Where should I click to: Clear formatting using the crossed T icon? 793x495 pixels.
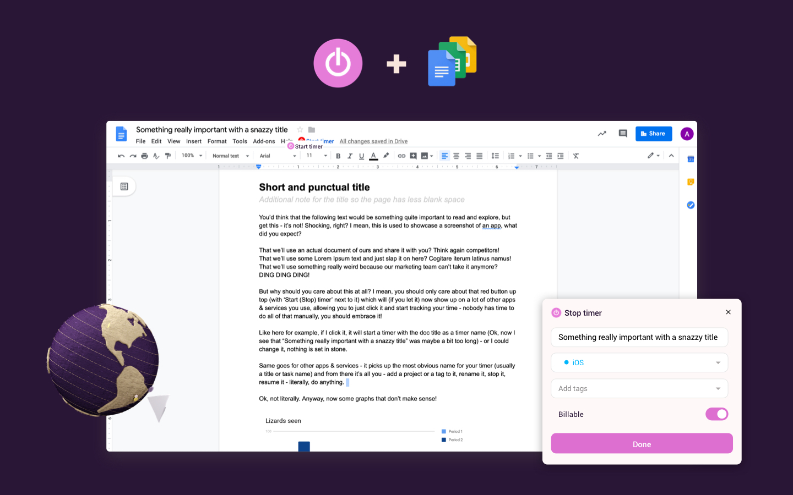pyautogui.click(x=576, y=156)
